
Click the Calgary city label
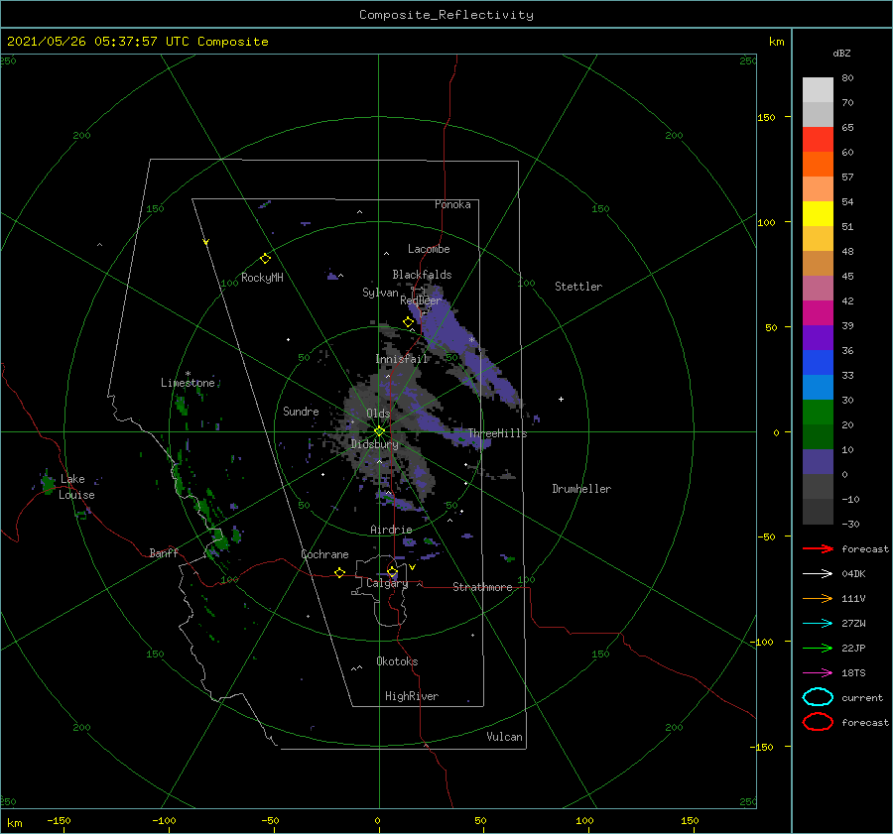pos(387,583)
